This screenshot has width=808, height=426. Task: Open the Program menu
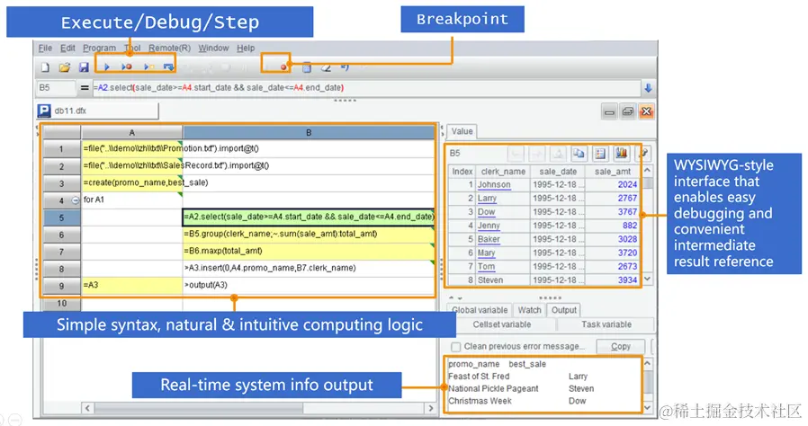[x=100, y=48]
